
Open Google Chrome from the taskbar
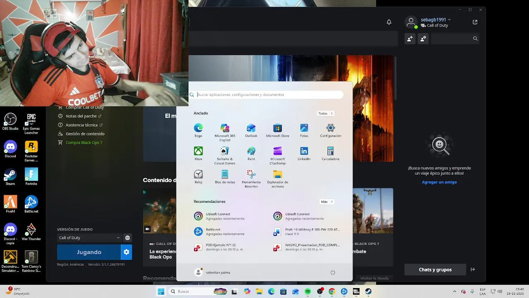click(x=331, y=291)
